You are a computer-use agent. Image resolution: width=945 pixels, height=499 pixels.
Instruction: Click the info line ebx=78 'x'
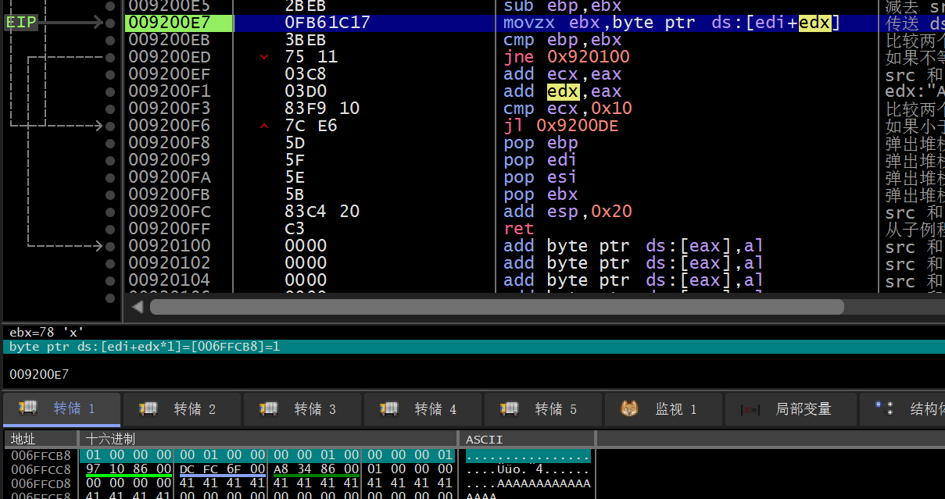coord(47,332)
